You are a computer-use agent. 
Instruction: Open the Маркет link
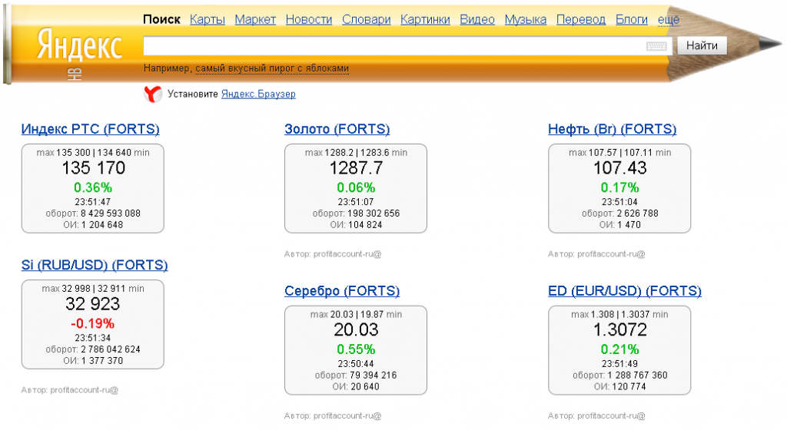pyautogui.click(x=255, y=19)
